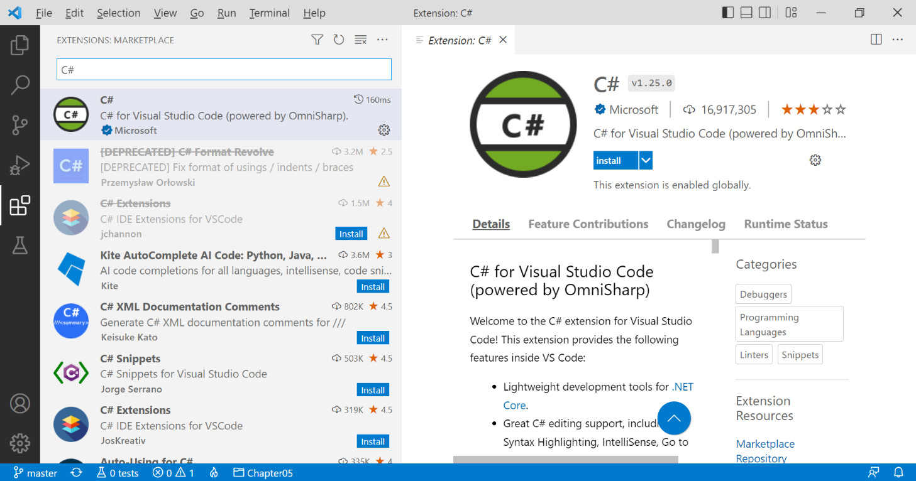Select the Debuggers category tag
The image size is (916, 481).
click(763, 294)
